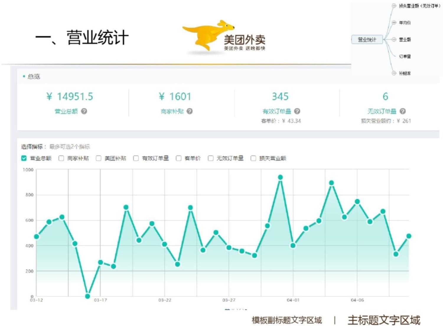Viewport: 443px width, 332px height.
Task: Click the 选择指标 label
Action: pos(34,147)
